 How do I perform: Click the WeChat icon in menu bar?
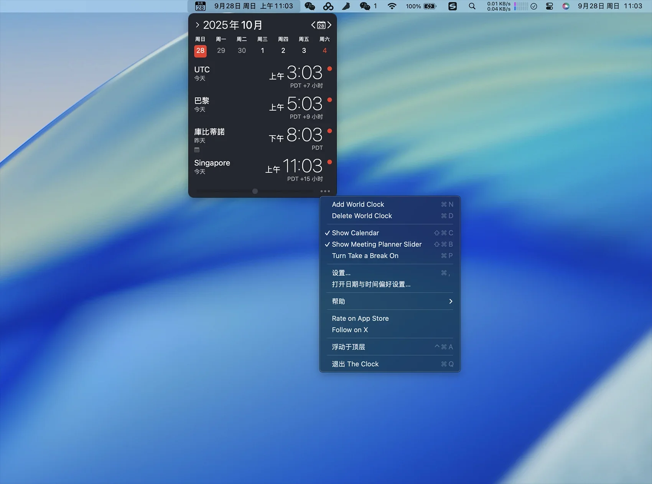pos(310,6)
